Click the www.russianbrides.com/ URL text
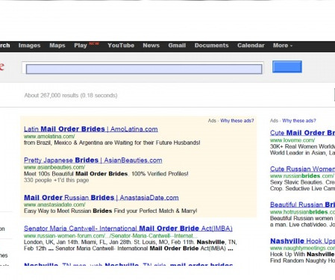This screenshot has width=335, height=280. tap(302, 176)
